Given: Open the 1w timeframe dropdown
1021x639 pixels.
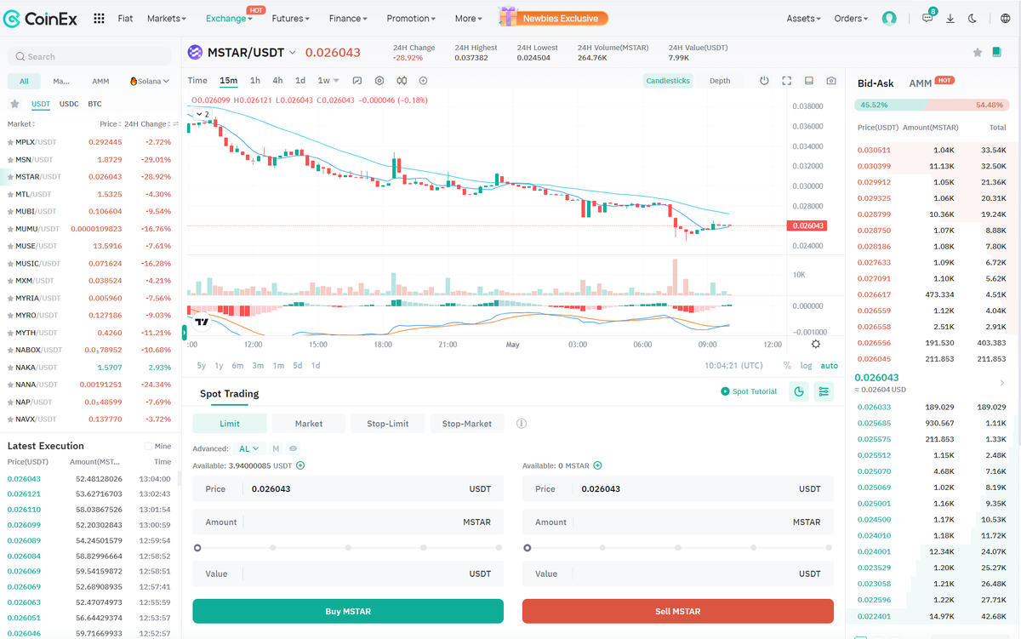Looking at the screenshot, I should pyautogui.click(x=328, y=81).
